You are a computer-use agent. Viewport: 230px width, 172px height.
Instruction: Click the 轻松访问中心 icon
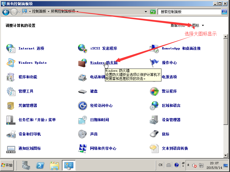click(x=83, y=105)
